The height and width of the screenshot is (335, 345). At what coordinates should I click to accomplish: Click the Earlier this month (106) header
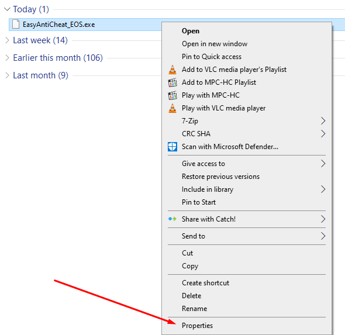pyautogui.click(x=58, y=58)
